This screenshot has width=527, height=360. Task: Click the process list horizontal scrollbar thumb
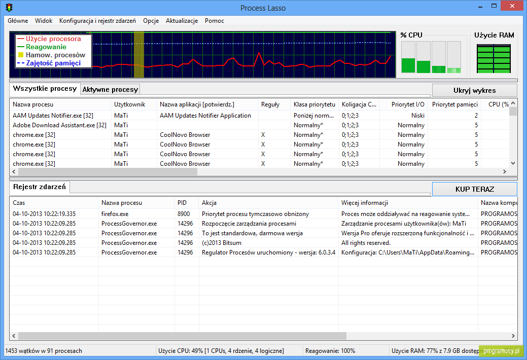coord(108,172)
